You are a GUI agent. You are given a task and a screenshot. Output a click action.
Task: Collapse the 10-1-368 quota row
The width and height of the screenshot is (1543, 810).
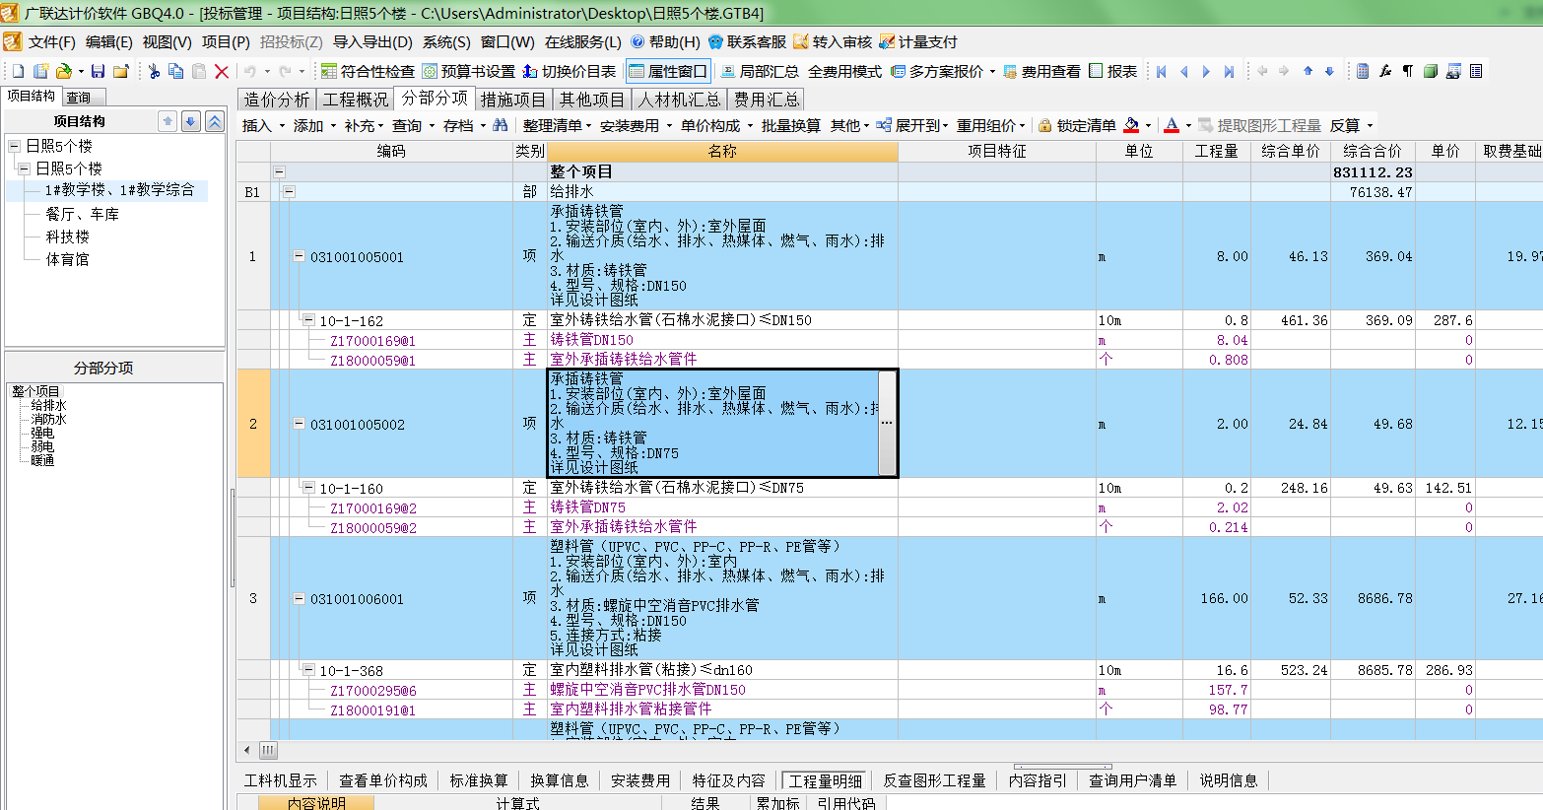(308, 670)
